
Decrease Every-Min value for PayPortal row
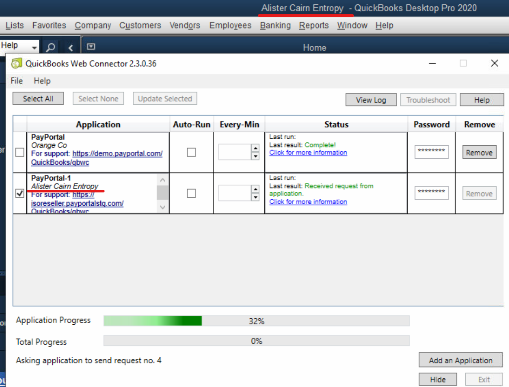pyautogui.click(x=256, y=156)
